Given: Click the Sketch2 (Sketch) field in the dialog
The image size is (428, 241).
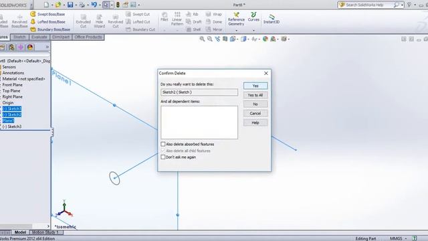Looking at the screenshot, I should pos(199,92).
